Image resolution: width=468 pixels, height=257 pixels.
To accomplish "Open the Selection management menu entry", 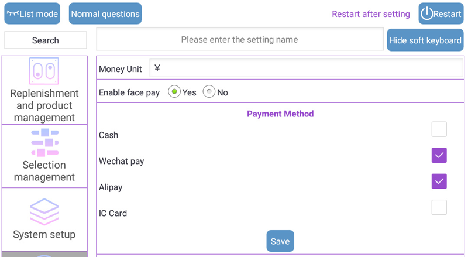I will pos(44,156).
